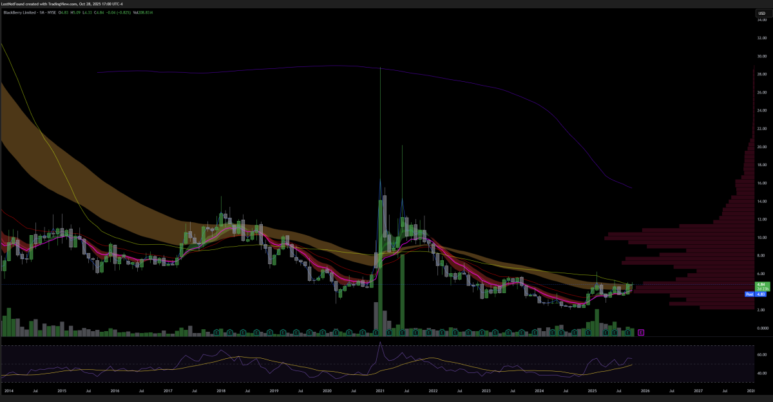
Task: Click the LostNotFound TradingView.com attribution header
Action: click(x=61, y=4)
